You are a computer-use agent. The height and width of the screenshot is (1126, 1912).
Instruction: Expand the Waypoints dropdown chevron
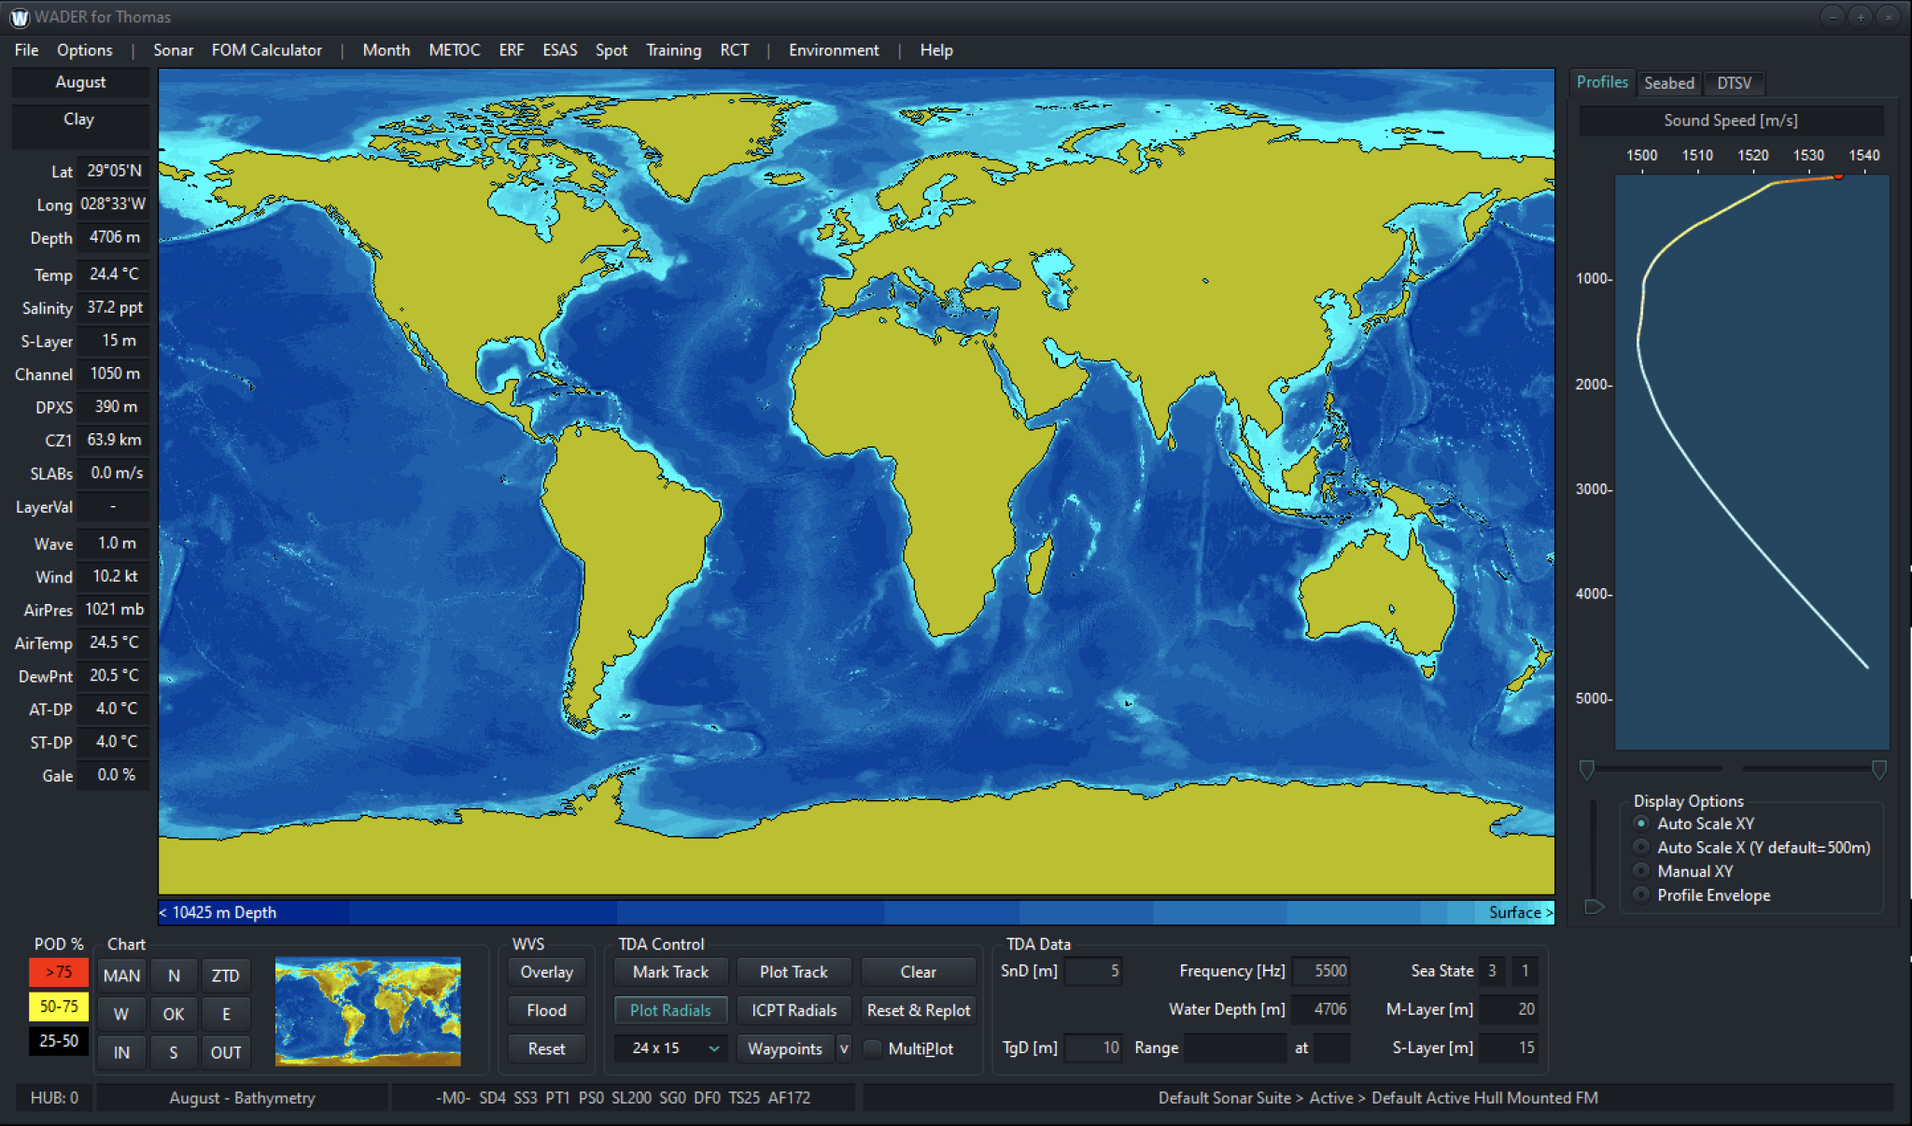(845, 1049)
